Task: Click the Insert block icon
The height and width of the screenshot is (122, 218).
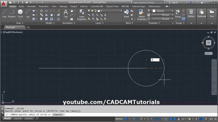Action: tap(126, 14)
